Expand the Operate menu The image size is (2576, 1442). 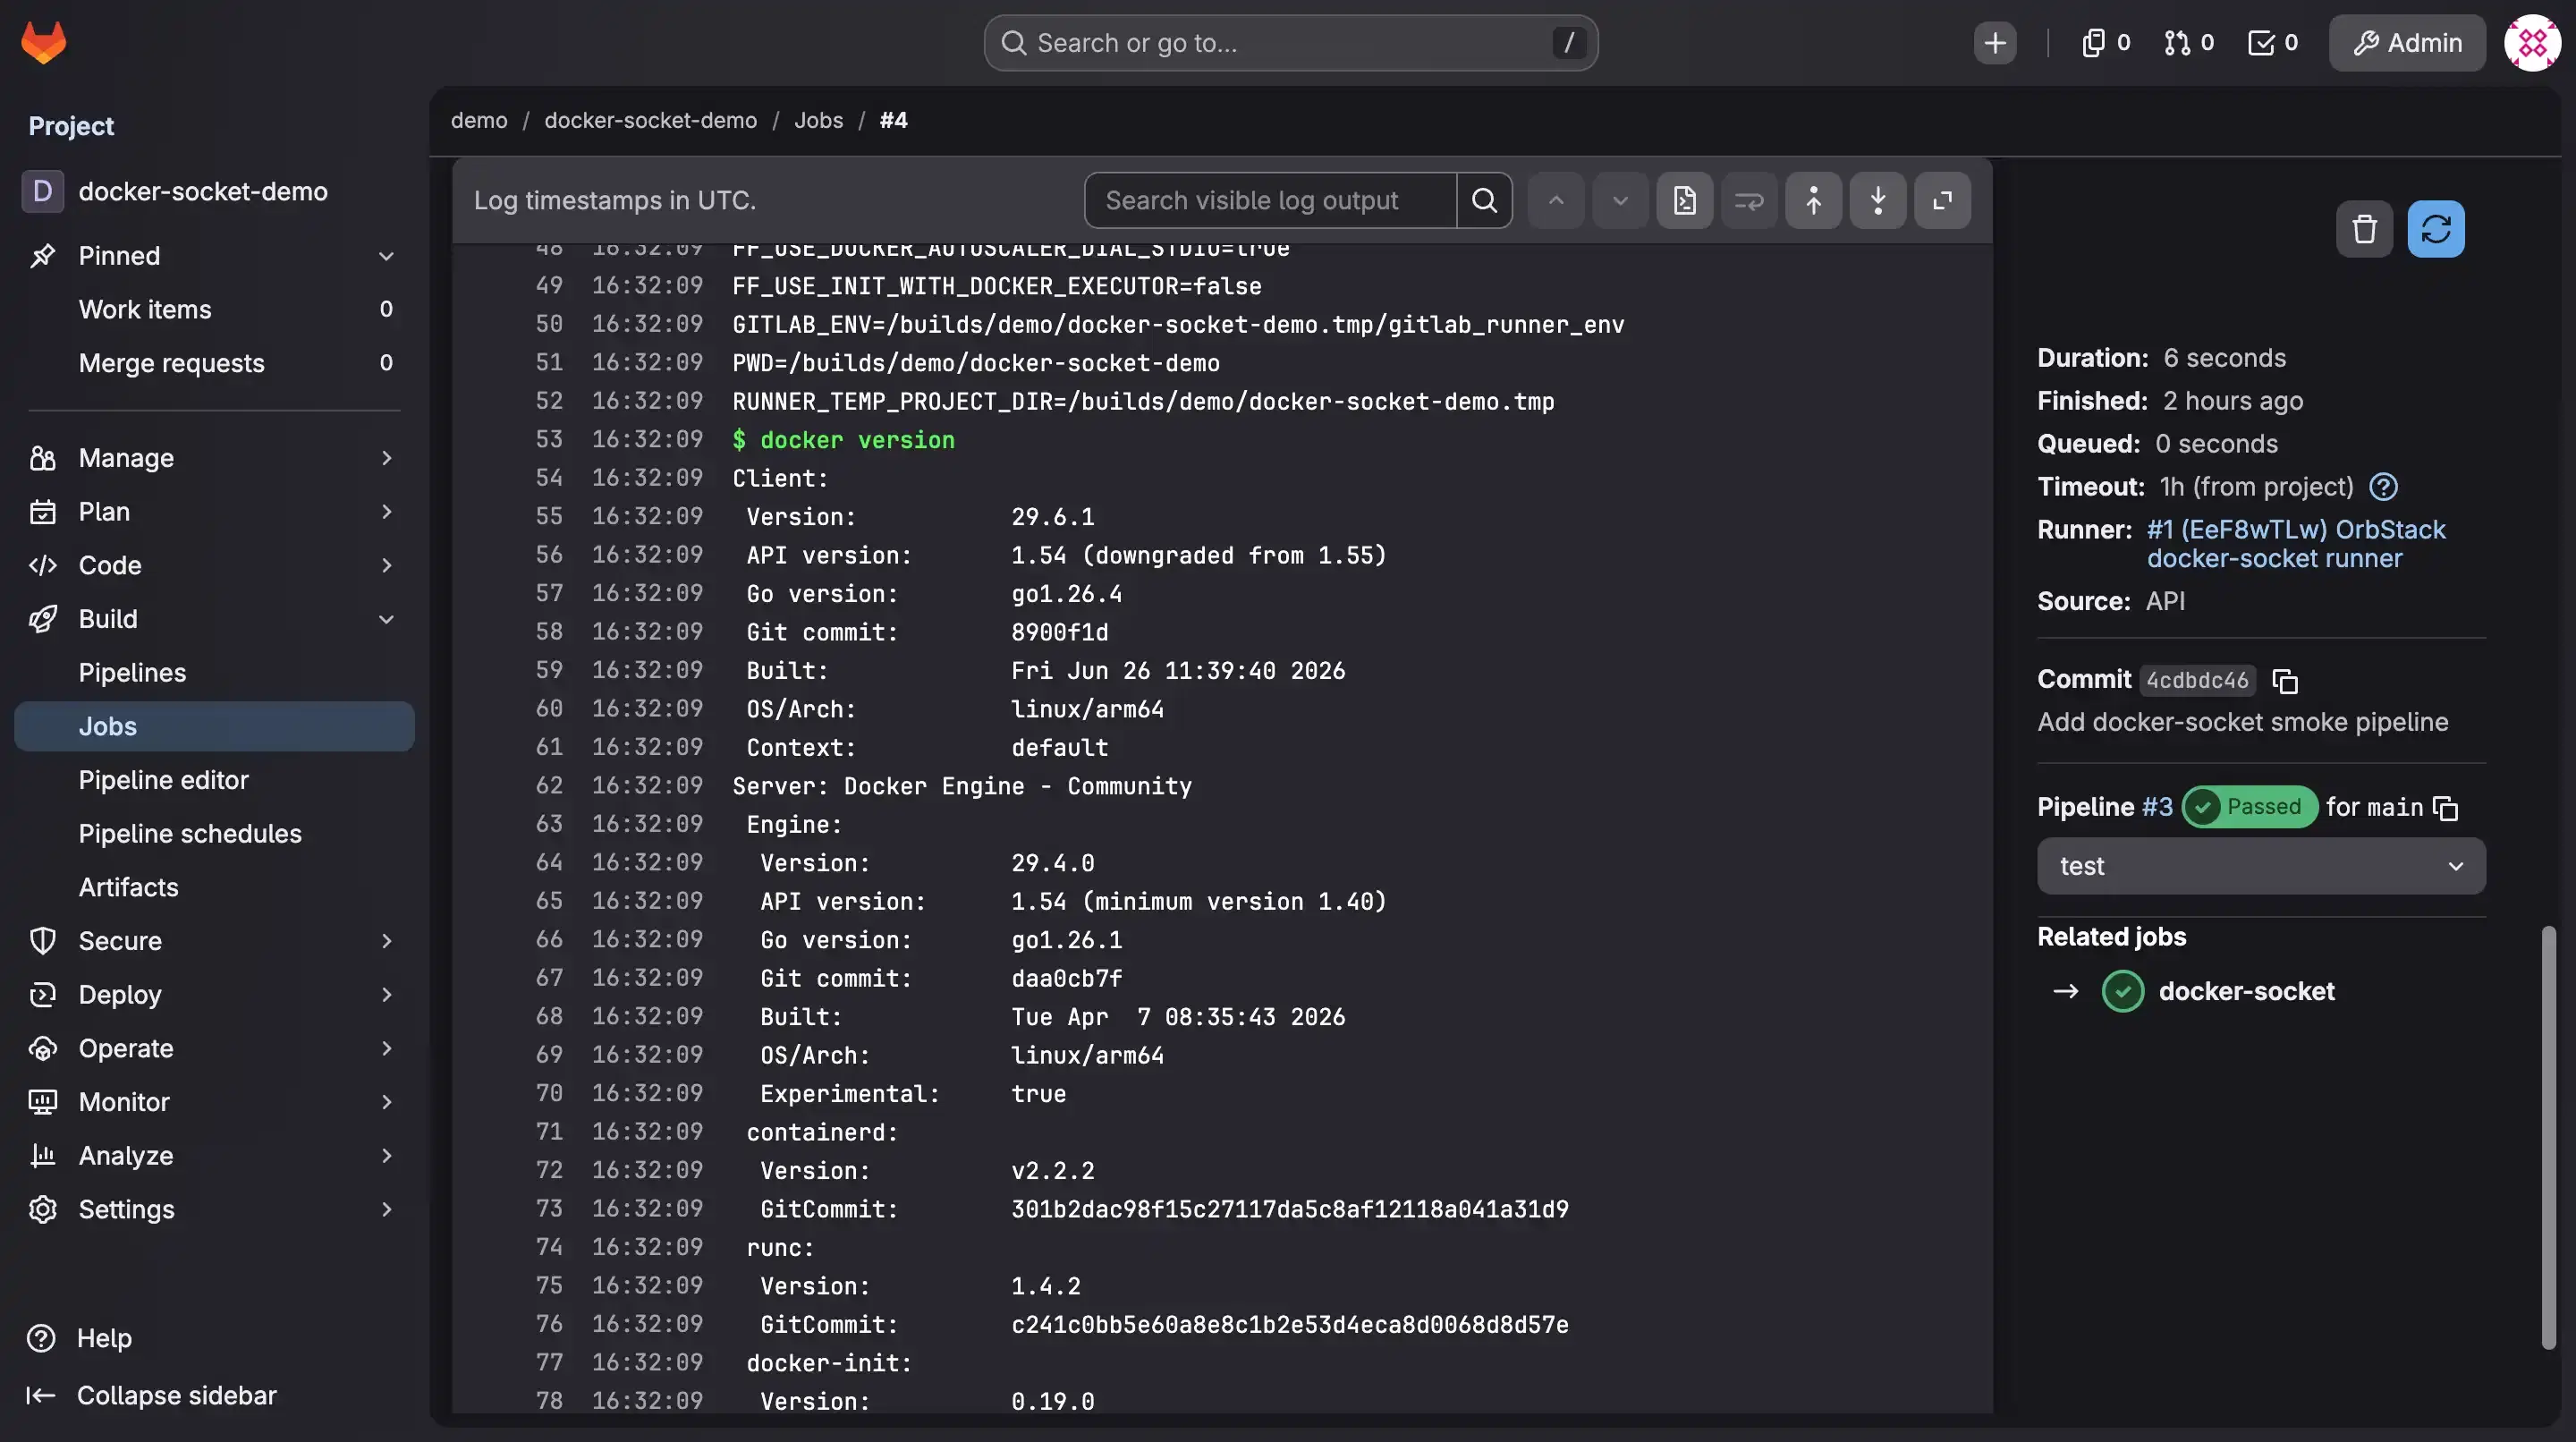214,1048
